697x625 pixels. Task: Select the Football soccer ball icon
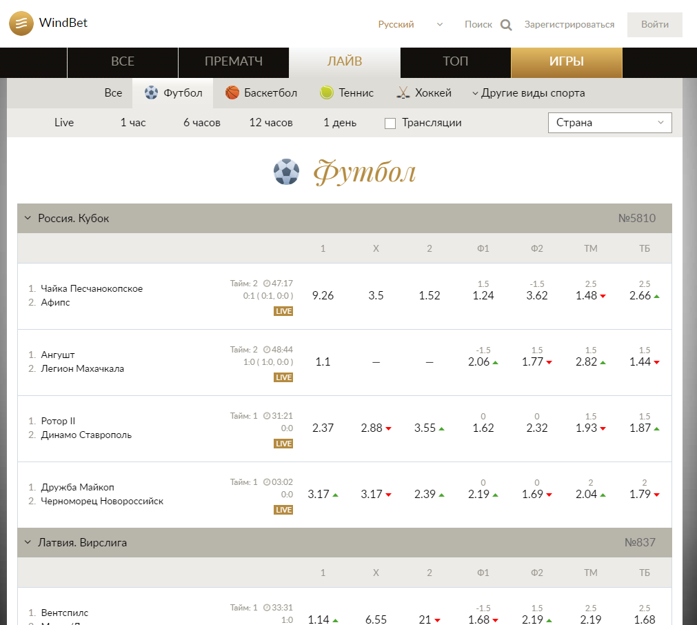[x=151, y=93]
